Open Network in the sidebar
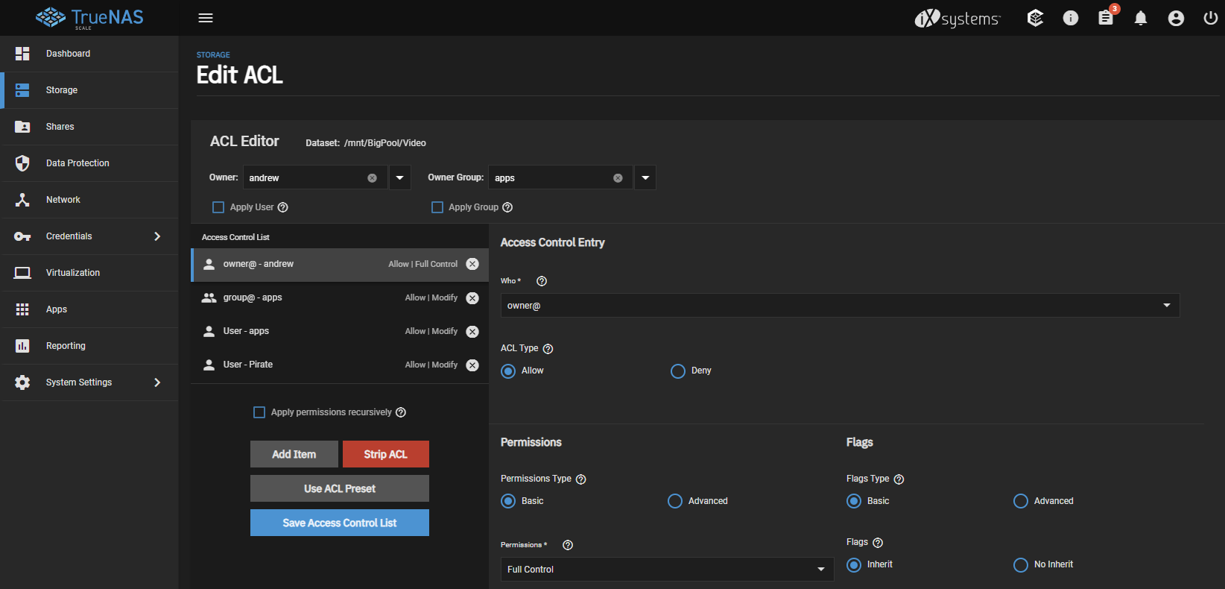The image size is (1225, 589). 89,200
